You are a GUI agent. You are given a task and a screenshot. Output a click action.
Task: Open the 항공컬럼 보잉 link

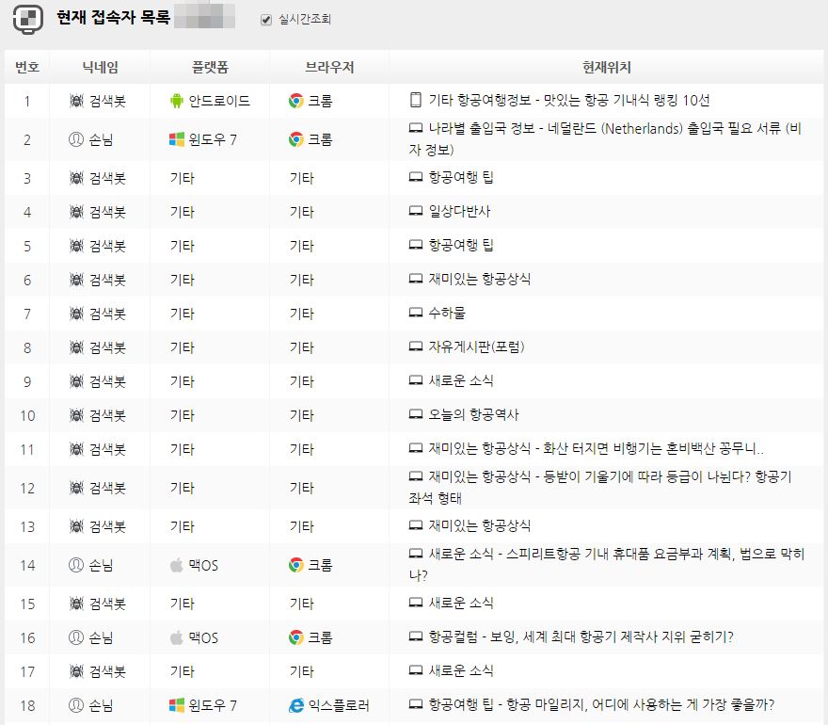(x=581, y=636)
